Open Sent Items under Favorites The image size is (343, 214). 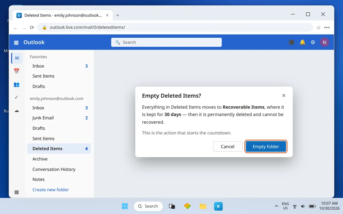point(59,76)
